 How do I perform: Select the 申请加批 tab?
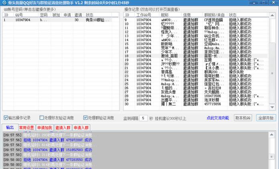coord(44,128)
